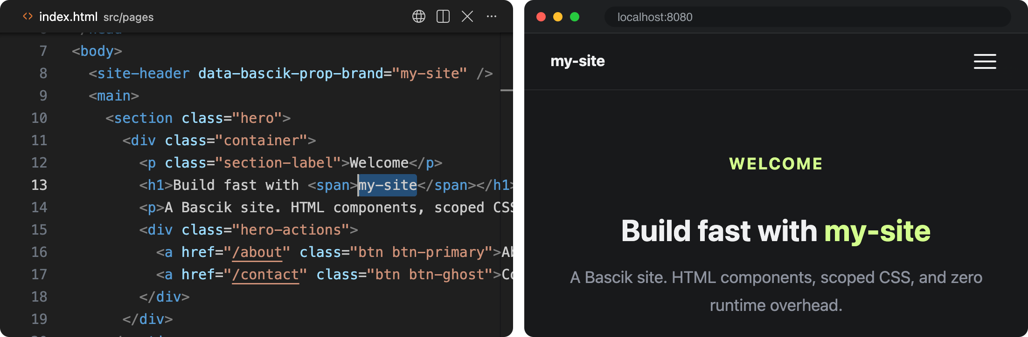Image resolution: width=1028 pixels, height=337 pixels.
Task: Click line number 16 in the gutter
Action: pyautogui.click(x=39, y=252)
